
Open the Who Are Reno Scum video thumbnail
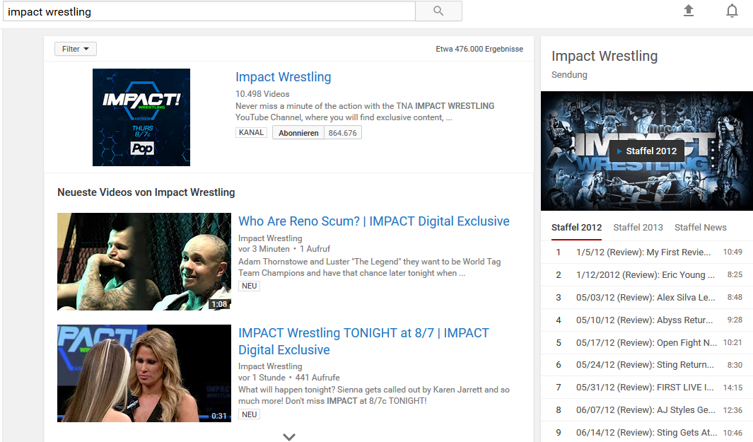click(144, 262)
